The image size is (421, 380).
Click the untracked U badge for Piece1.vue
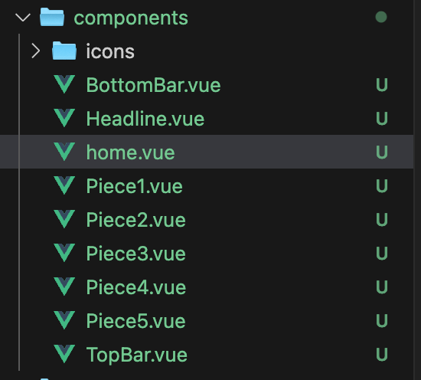pyautogui.click(x=382, y=185)
